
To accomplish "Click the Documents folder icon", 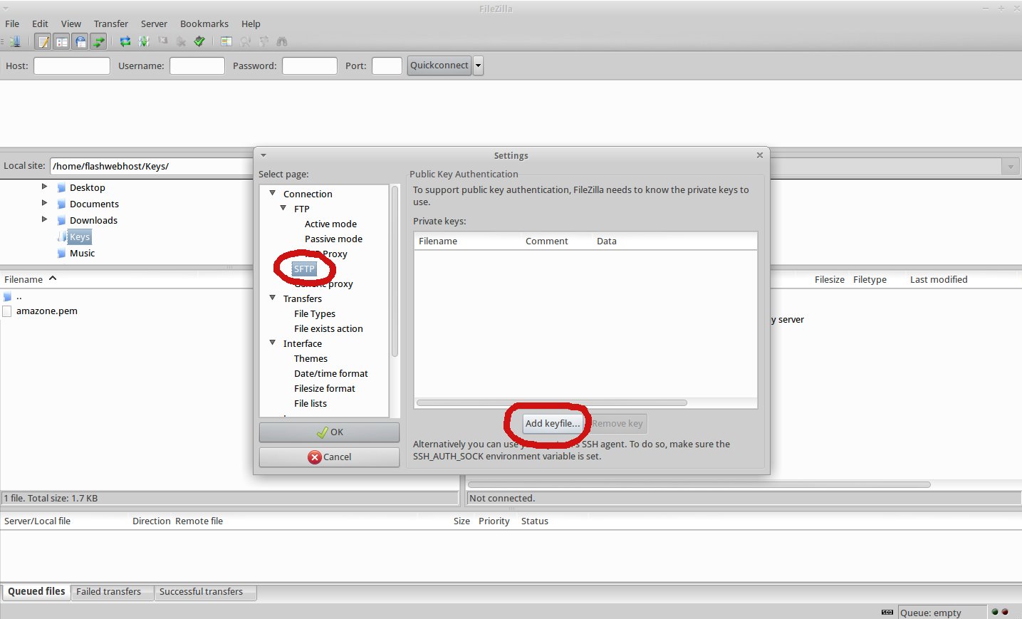I will (x=61, y=204).
